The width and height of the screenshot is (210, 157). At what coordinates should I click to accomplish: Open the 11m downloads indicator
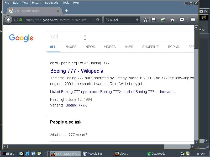163,19
